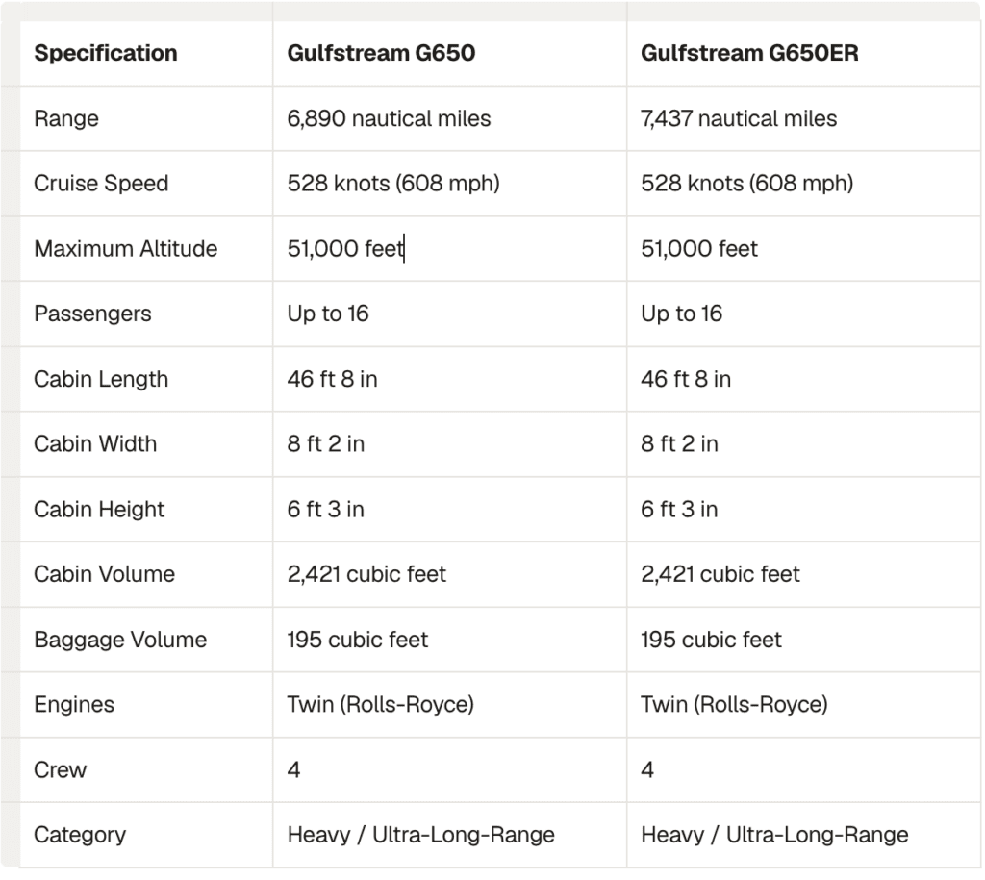
Task: Click the G650 6 ft 3 in cell
Action: (450, 510)
